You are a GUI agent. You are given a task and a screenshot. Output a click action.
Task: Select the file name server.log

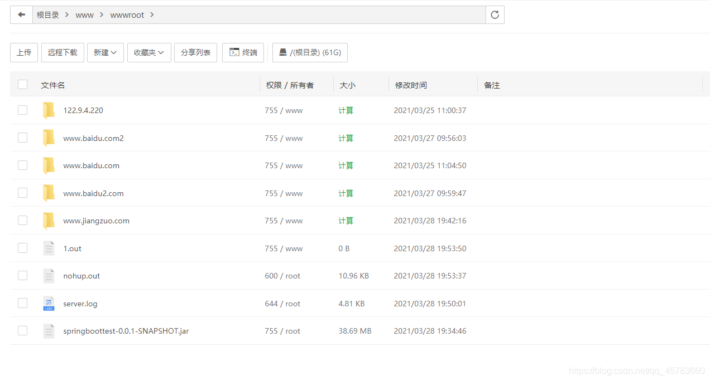tap(80, 304)
